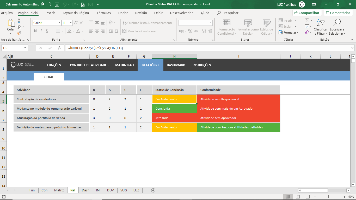
Task: Click the font color A icon
Action: coord(78,31)
